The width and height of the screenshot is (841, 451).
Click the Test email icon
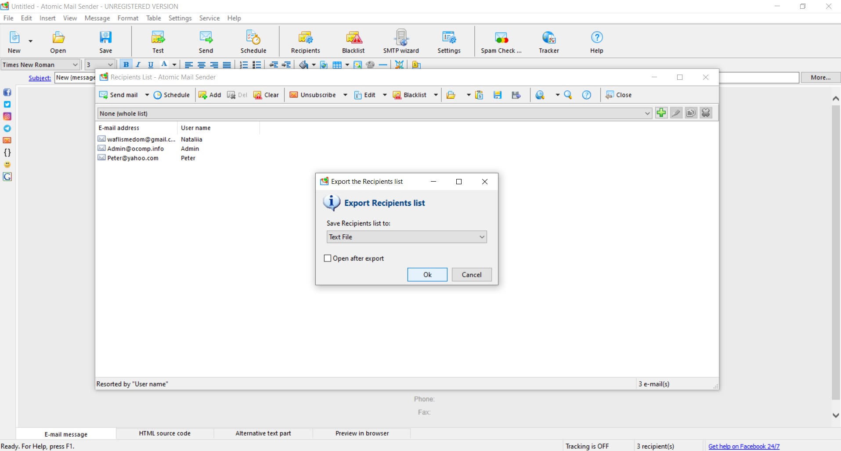coord(158,42)
